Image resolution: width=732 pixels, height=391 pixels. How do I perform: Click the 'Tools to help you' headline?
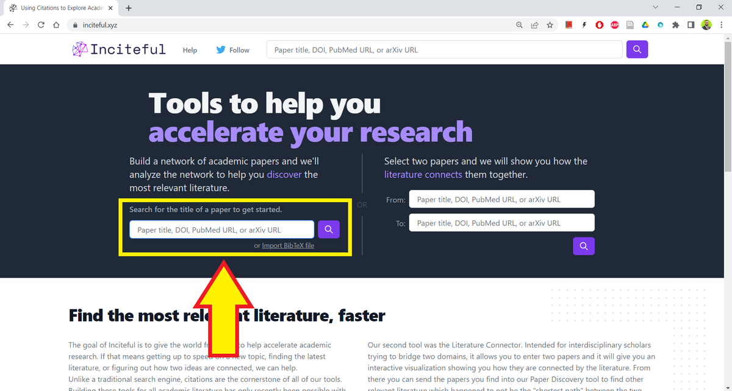tap(265, 103)
